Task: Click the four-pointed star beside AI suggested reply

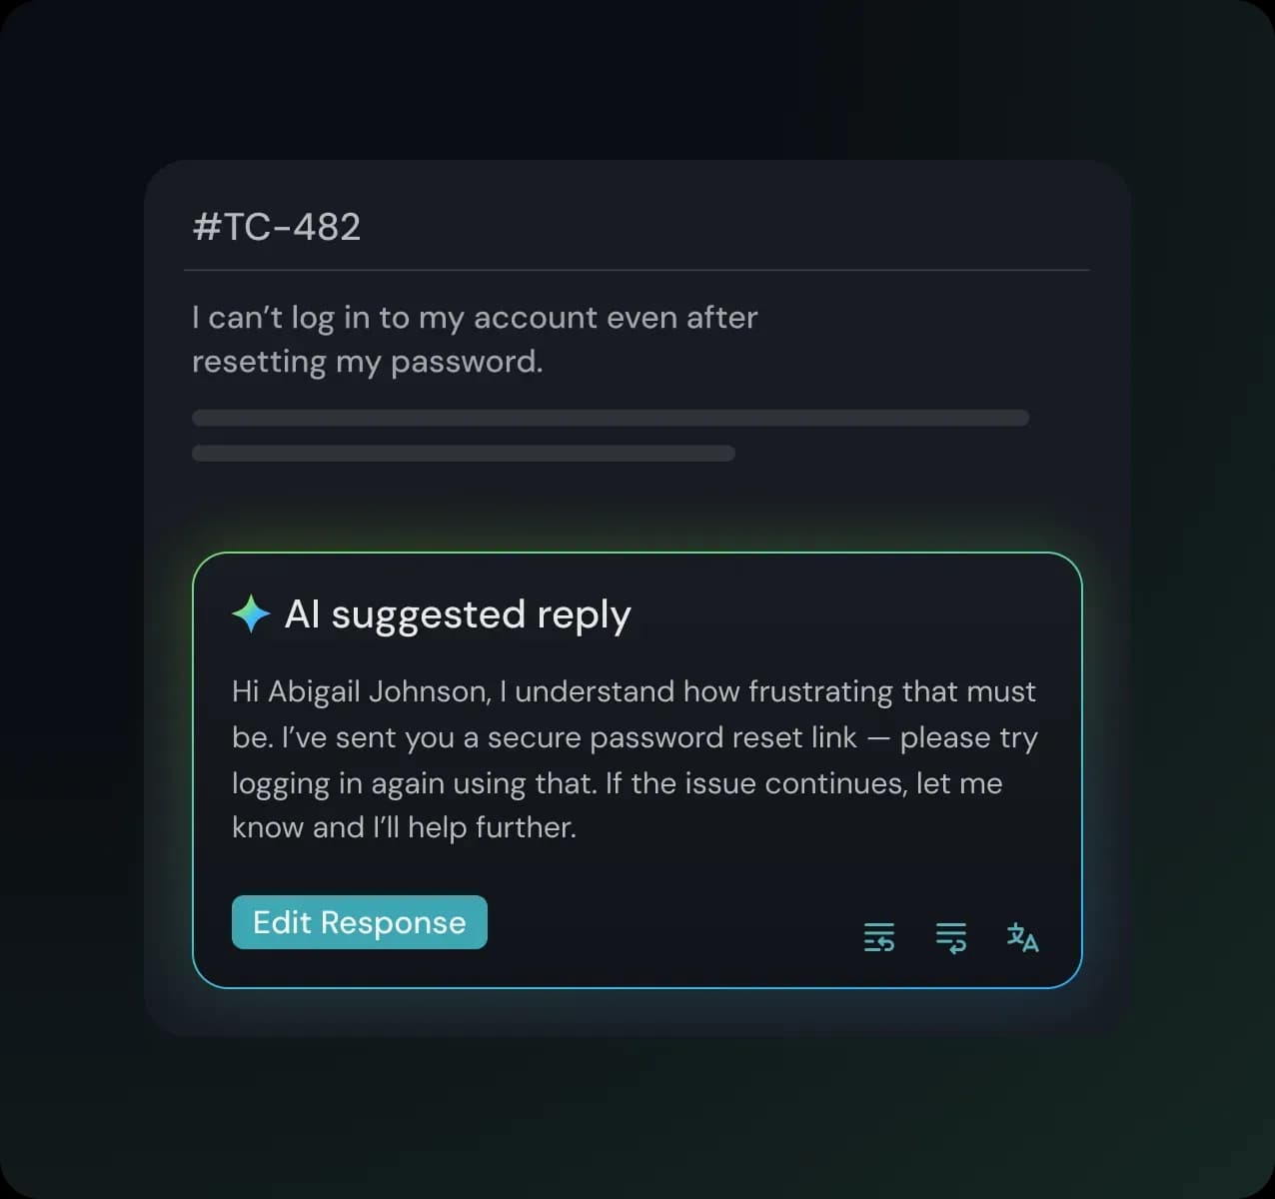Action: (x=250, y=613)
